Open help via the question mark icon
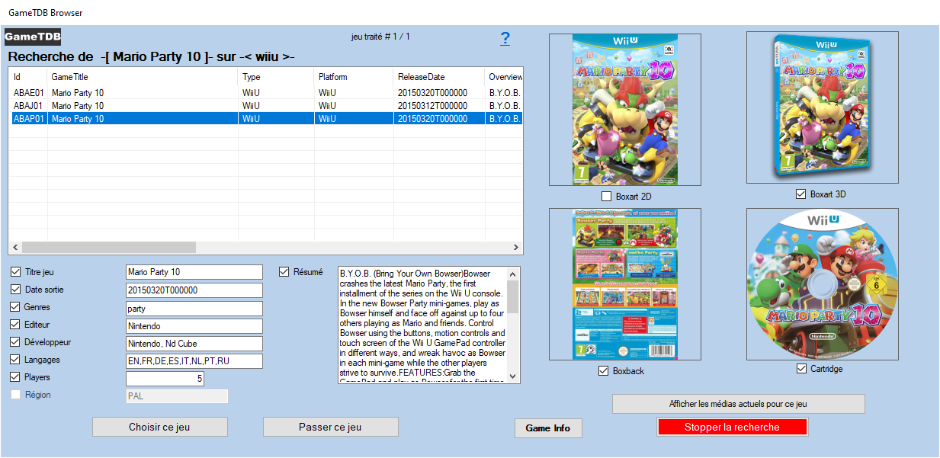The width and height of the screenshot is (940, 458). 505,39
